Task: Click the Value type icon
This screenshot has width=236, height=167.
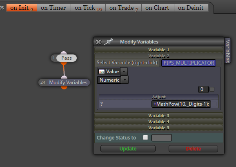Action: point(102,72)
